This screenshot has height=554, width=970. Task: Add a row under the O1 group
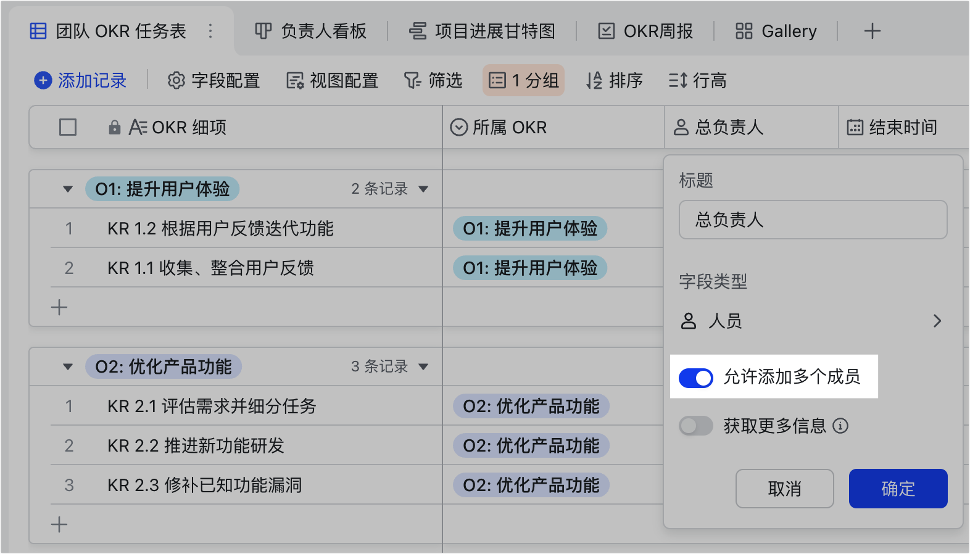pyautogui.click(x=59, y=307)
